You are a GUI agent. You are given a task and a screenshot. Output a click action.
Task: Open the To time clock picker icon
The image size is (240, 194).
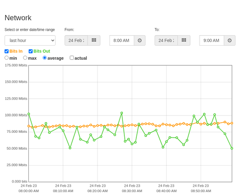[229, 40]
